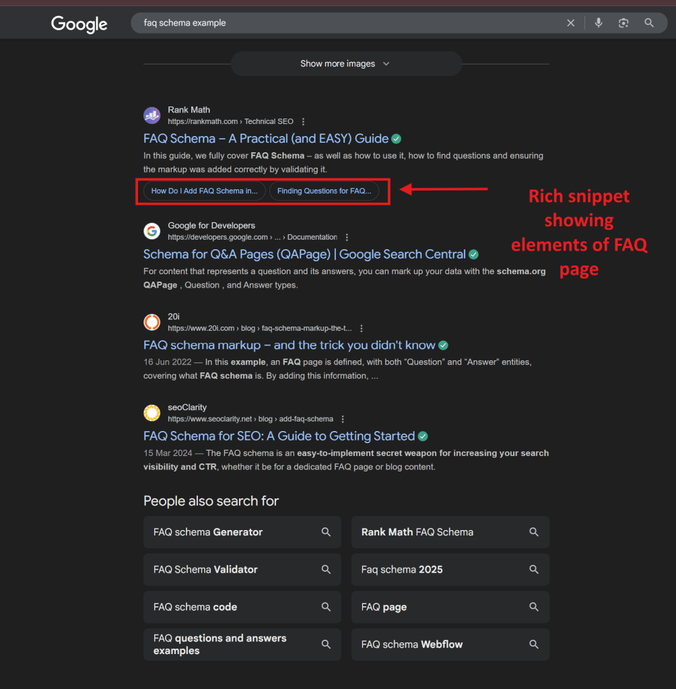Image resolution: width=676 pixels, height=689 pixels.
Task: Click the magnifying glass search button
Action: [x=649, y=23]
